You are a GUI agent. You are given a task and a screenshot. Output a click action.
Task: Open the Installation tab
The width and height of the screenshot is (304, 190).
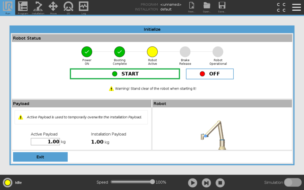tap(38, 8)
